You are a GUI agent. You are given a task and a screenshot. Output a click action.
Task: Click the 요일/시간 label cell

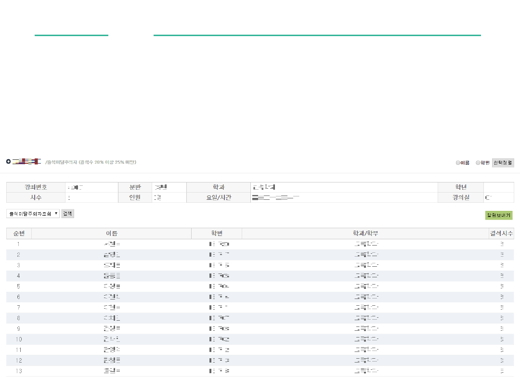pyautogui.click(x=218, y=197)
